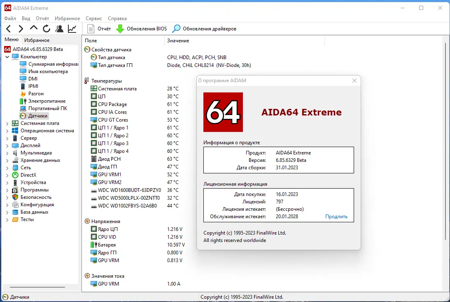The image size is (450, 302).
Task: Expand the Сеть tree node
Action: click(7, 168)
